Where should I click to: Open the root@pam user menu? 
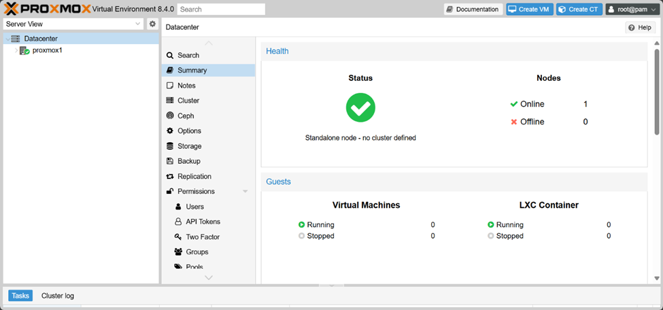[x=631, y=10]
